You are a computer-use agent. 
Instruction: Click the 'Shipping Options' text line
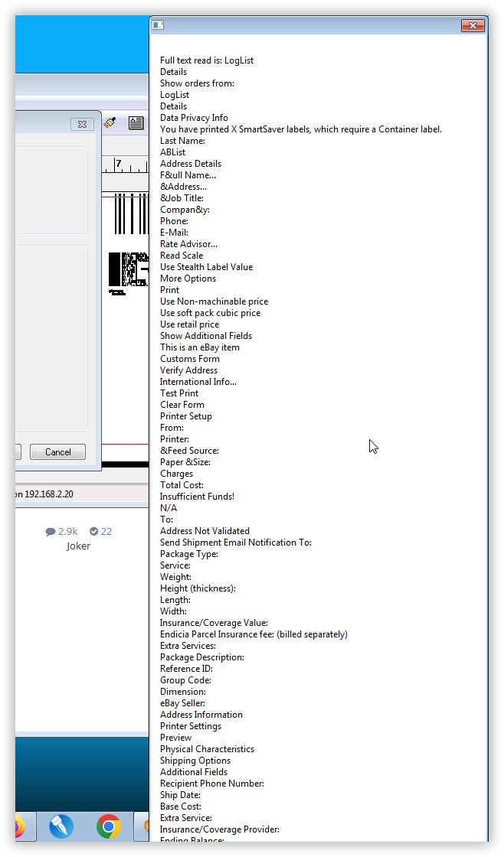[x=195, y=761]
